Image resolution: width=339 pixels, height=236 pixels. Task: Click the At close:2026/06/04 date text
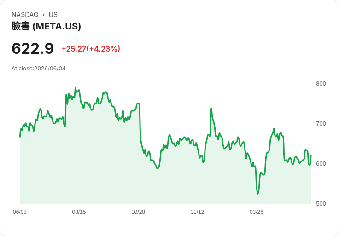click(39, 69)
